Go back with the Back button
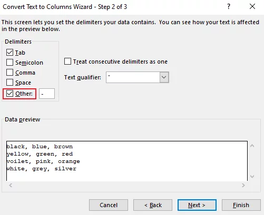264x215 pixels. point(153,205)
